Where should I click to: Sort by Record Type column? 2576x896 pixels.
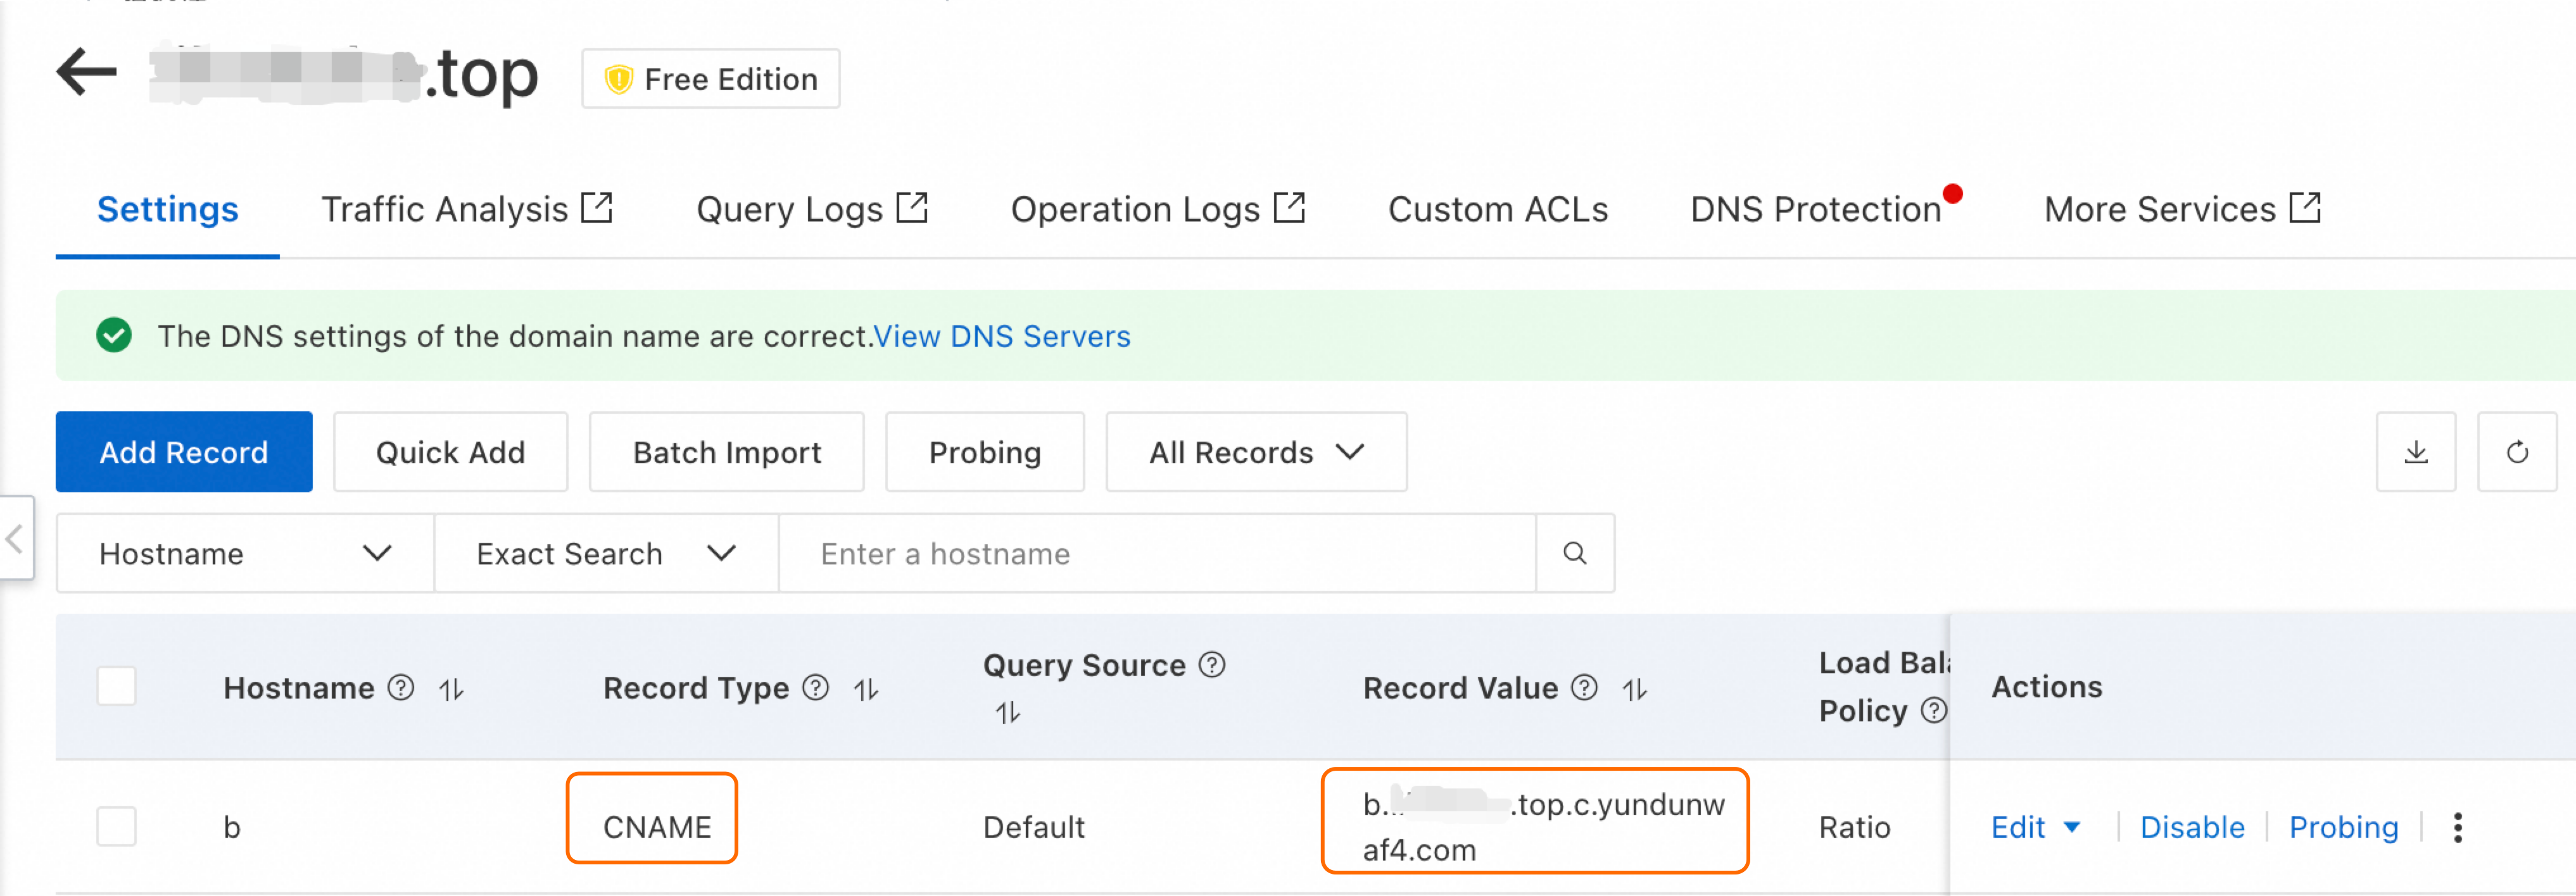pos(866,689)
